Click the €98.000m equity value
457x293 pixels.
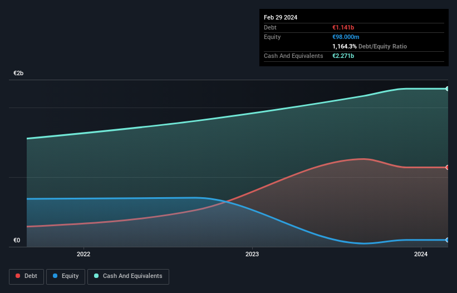(x=346, y=37)
